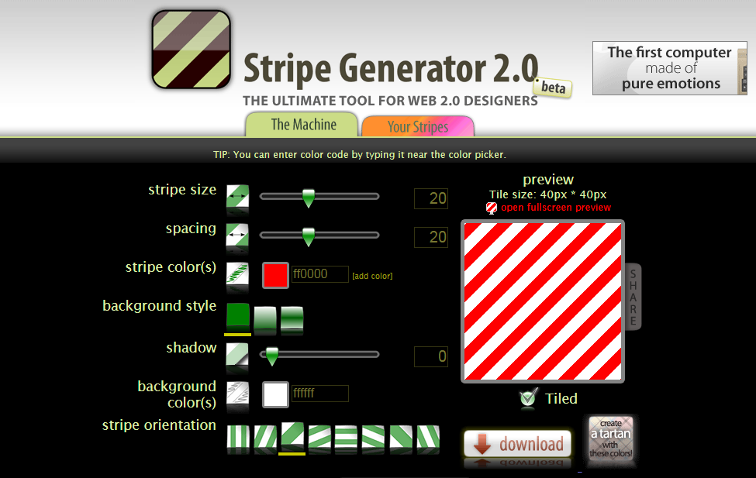Click the stripe size slider handle
The image size is (756, 478).
pos(308,198)
